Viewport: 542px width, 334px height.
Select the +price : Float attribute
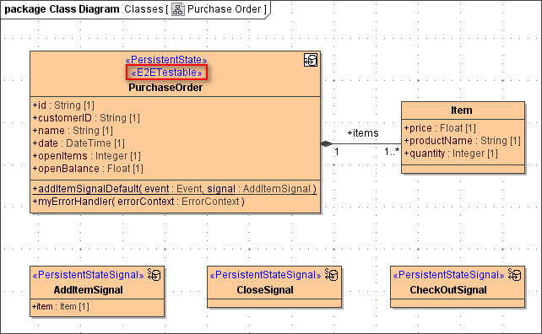(440, 128)
